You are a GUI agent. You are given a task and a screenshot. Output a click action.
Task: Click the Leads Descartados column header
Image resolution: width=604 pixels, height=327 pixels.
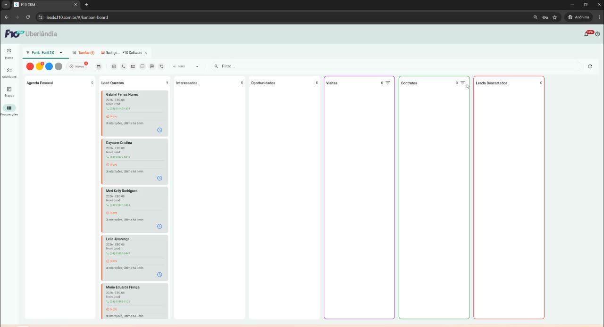[492, 83]
